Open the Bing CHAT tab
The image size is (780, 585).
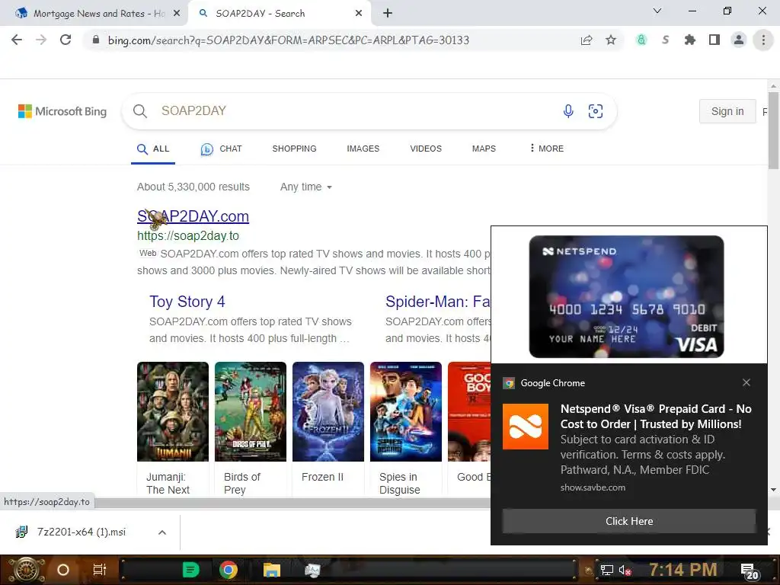tap(222, 149)
